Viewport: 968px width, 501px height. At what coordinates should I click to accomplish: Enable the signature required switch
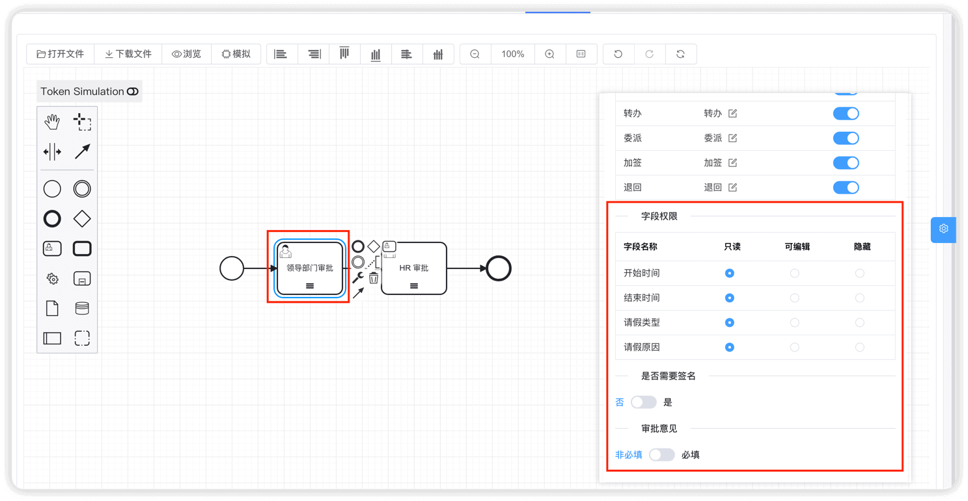(643, 402)
